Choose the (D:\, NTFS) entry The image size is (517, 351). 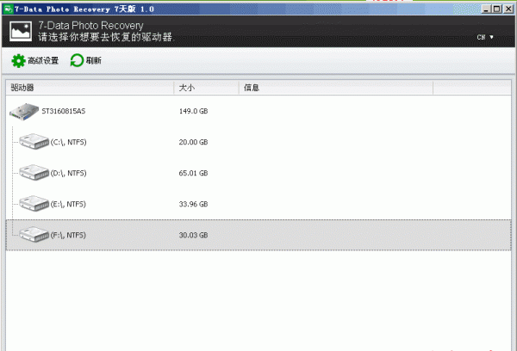(x=68, y=173)
